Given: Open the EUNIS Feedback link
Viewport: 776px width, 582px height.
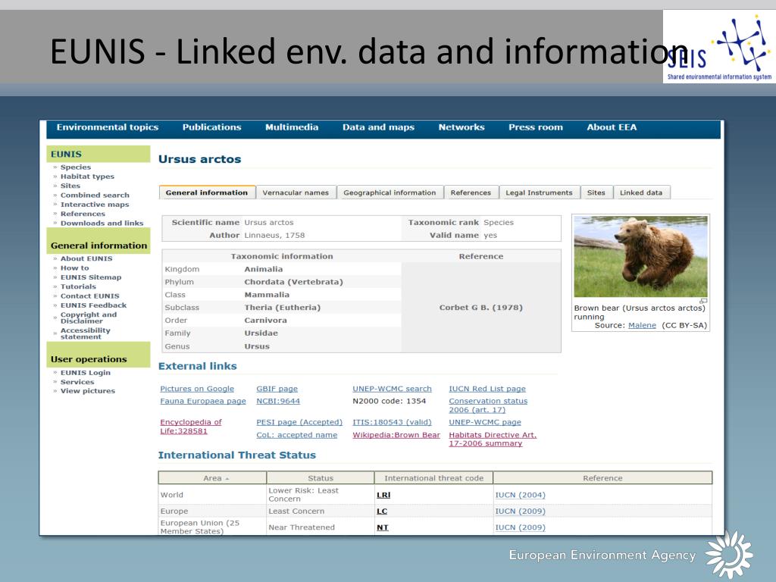Looking at the screenshot, I should point(93,306).
